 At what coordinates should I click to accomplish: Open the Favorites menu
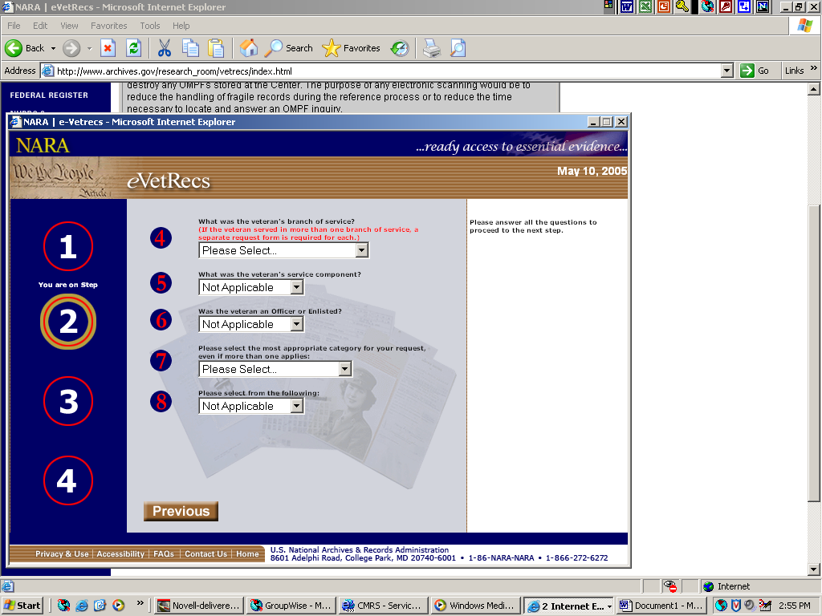pyautogui.click(x=108, y=26)
